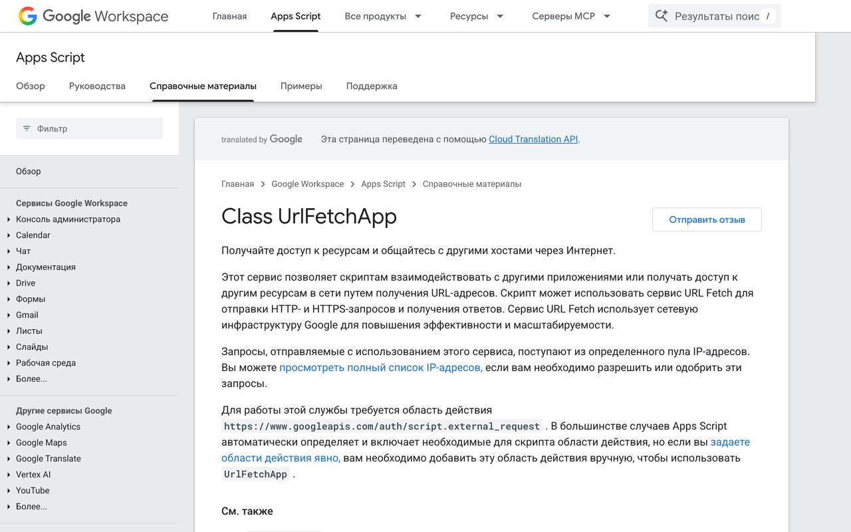
Task: Click the Google Workspace logo
Action: (x=93, y=16)
